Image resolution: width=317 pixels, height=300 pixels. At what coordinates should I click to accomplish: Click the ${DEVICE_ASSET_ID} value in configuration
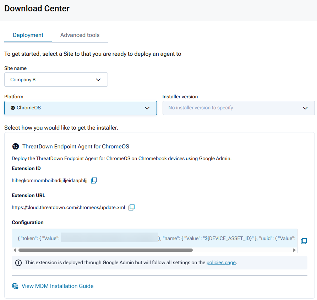228,238
